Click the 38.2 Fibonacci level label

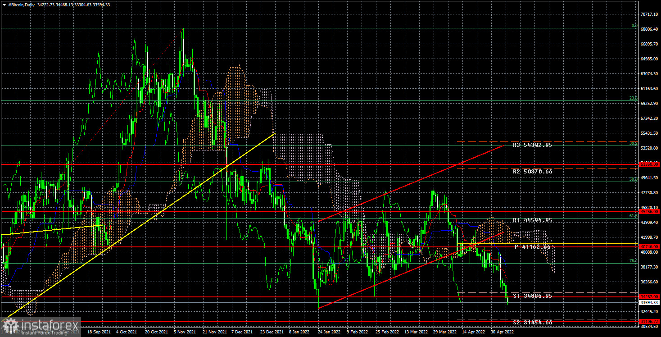click(x=633, y=143)
